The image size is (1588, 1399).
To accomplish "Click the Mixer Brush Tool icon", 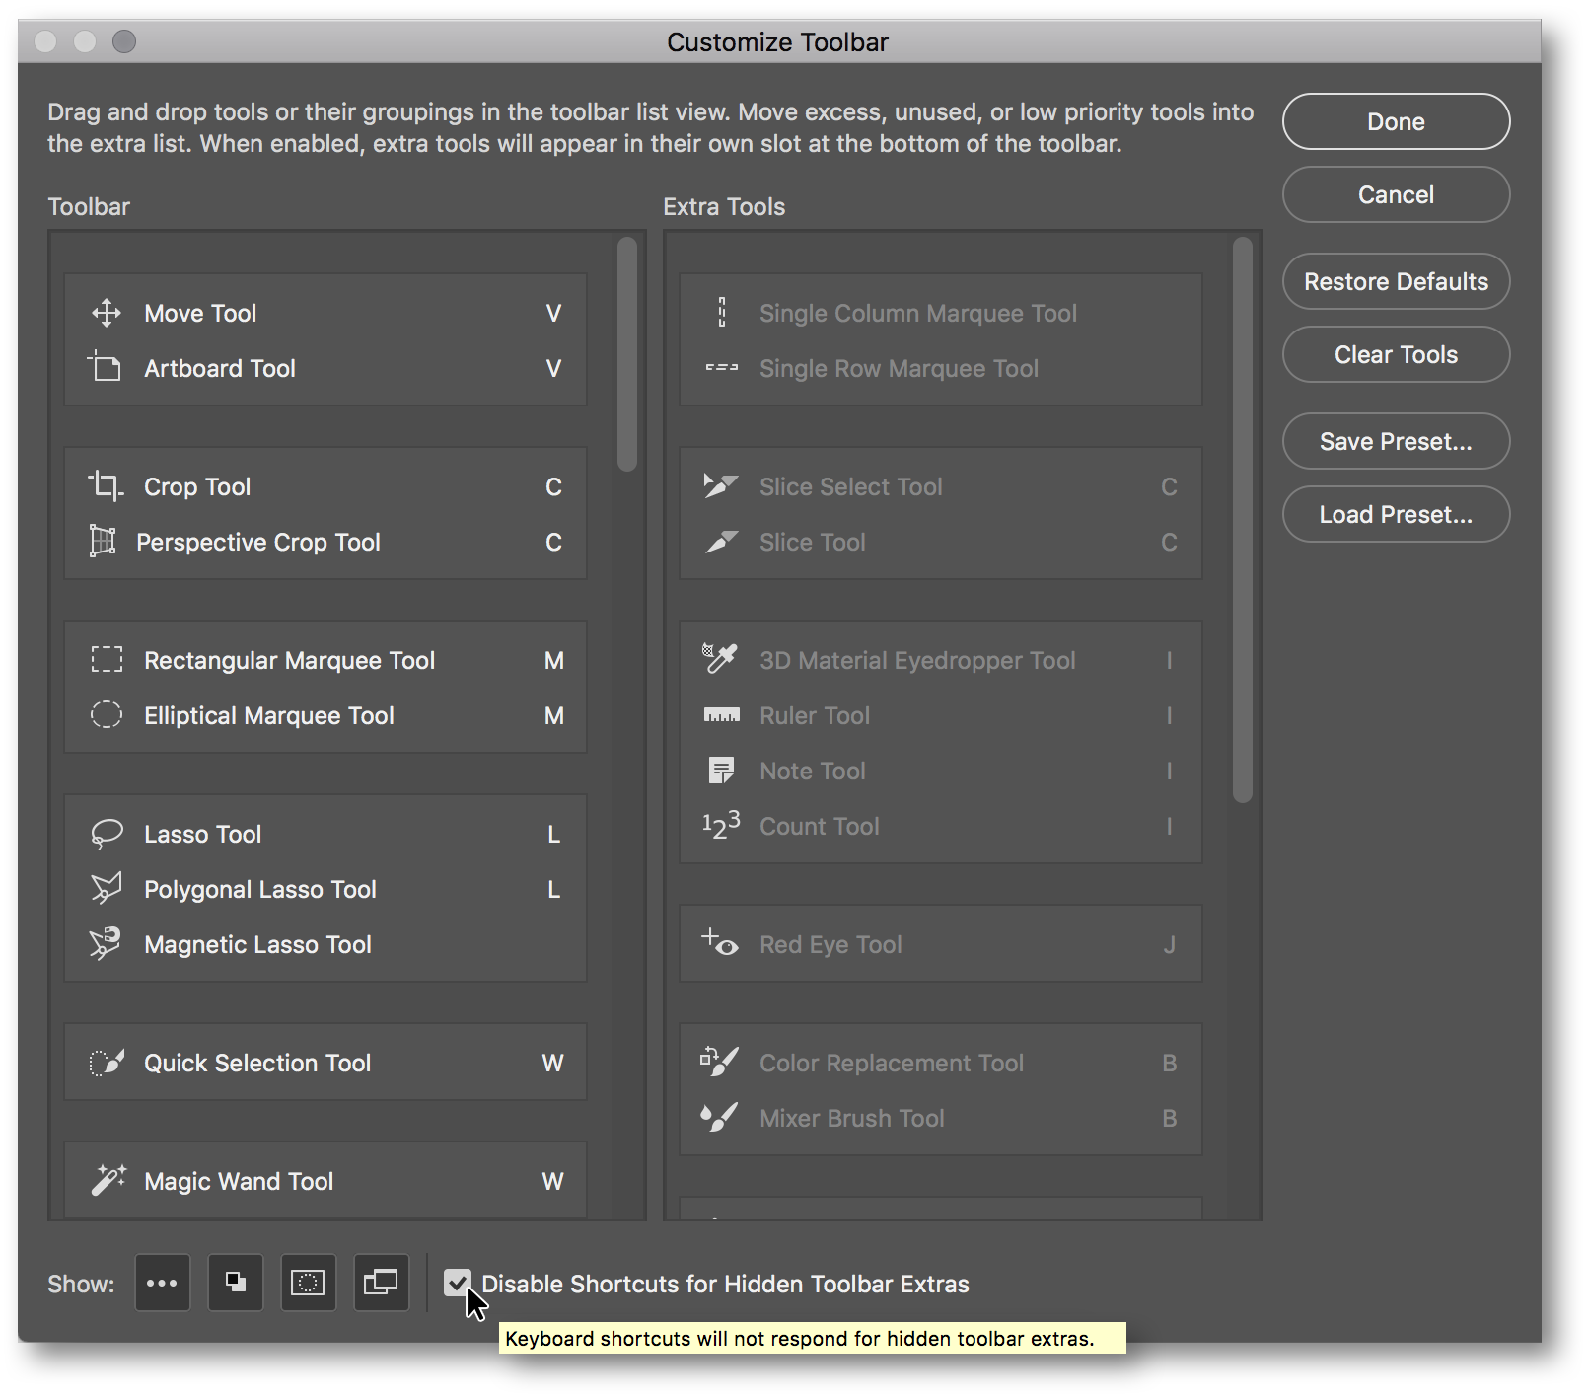I will (721, 1118).
